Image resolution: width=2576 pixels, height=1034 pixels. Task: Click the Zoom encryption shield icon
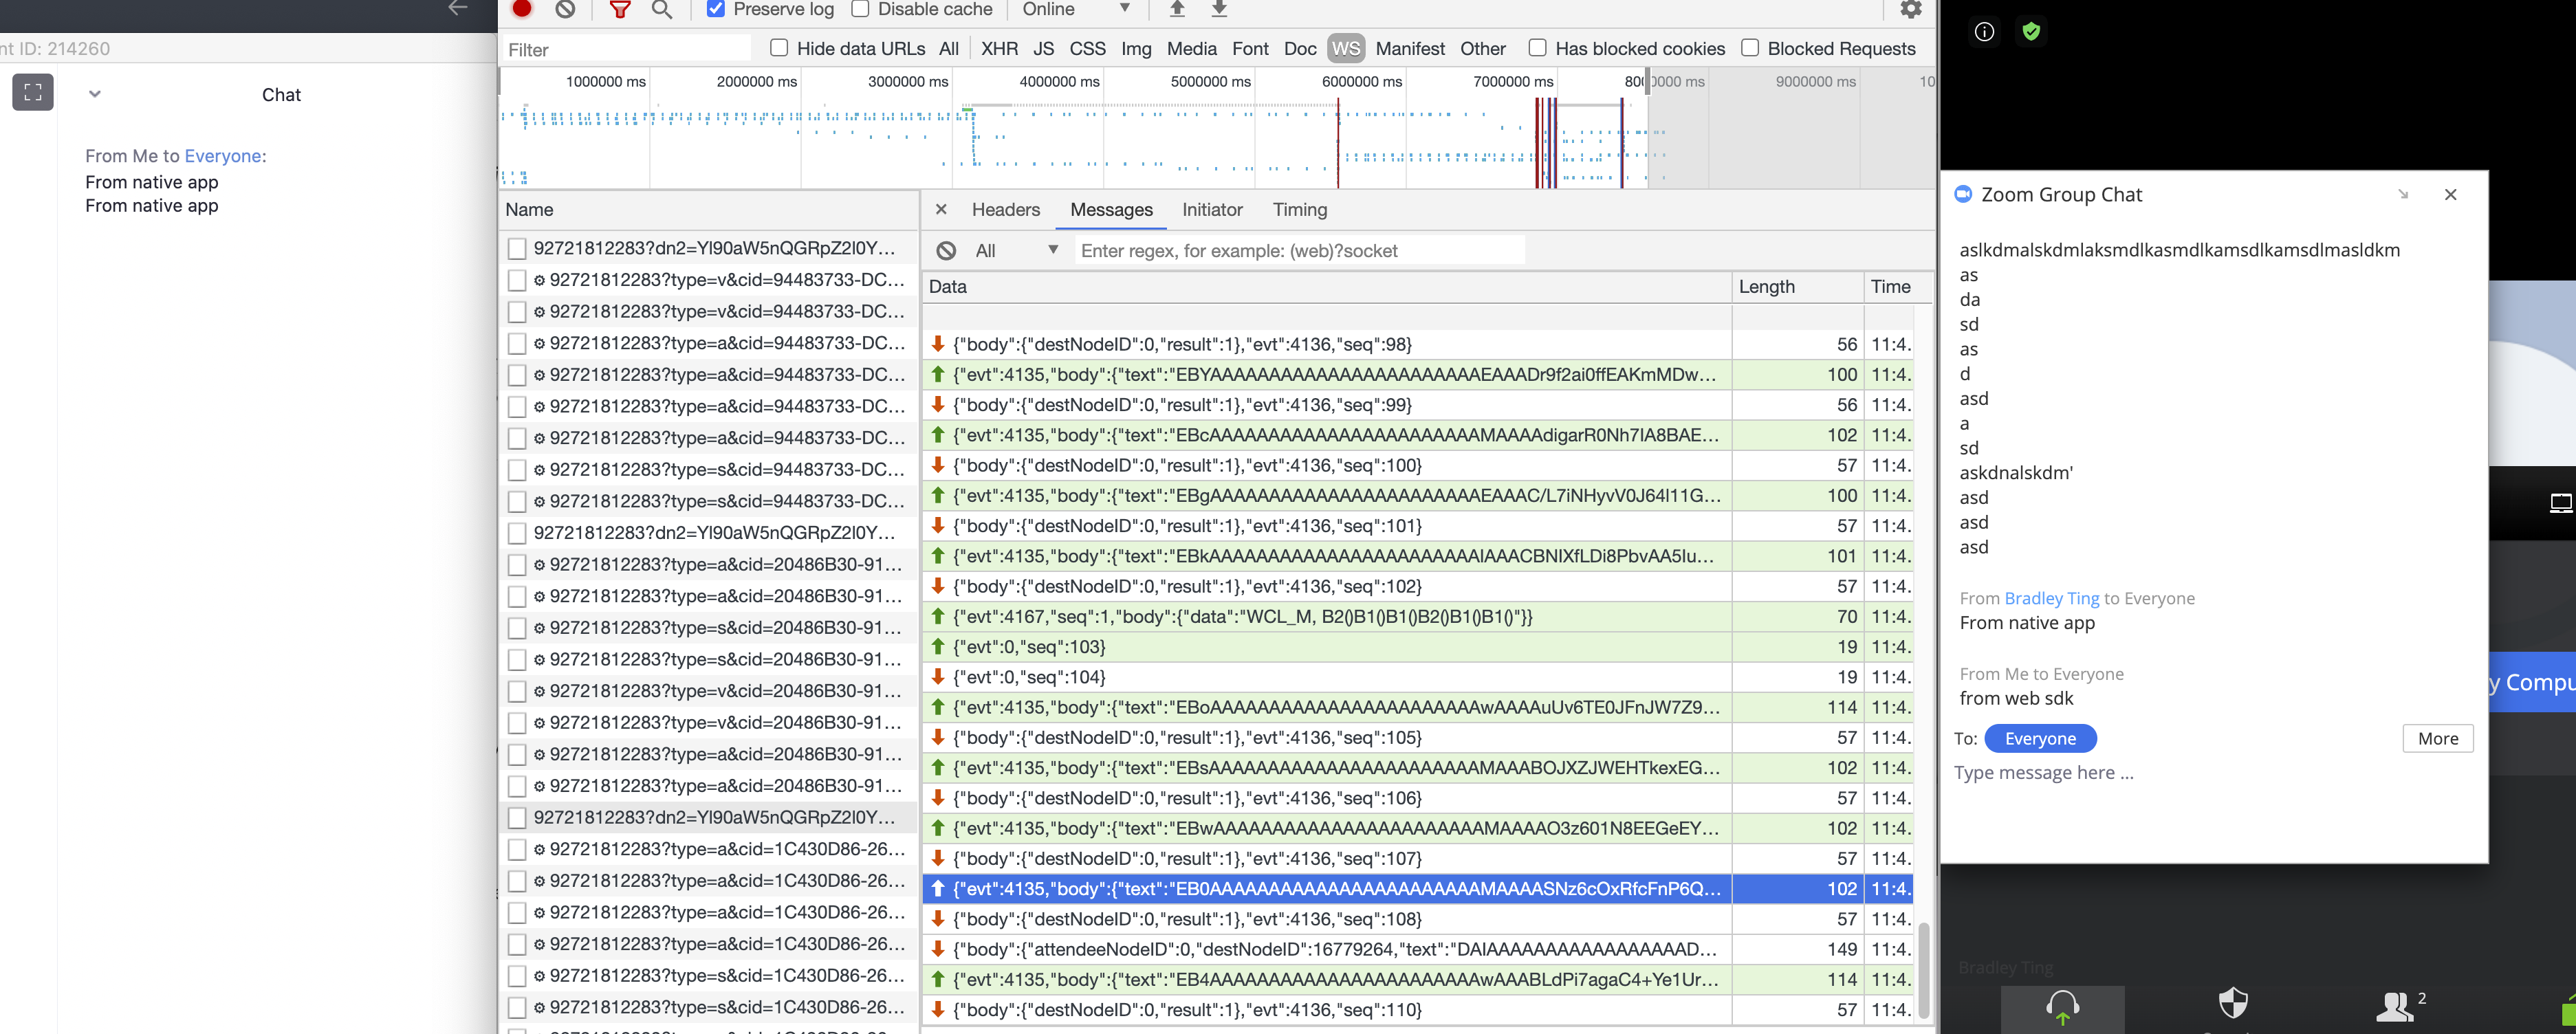[x=2030, y=32]
